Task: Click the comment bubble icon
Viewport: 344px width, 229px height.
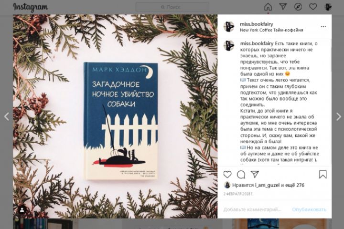Action: click(241, 175)
